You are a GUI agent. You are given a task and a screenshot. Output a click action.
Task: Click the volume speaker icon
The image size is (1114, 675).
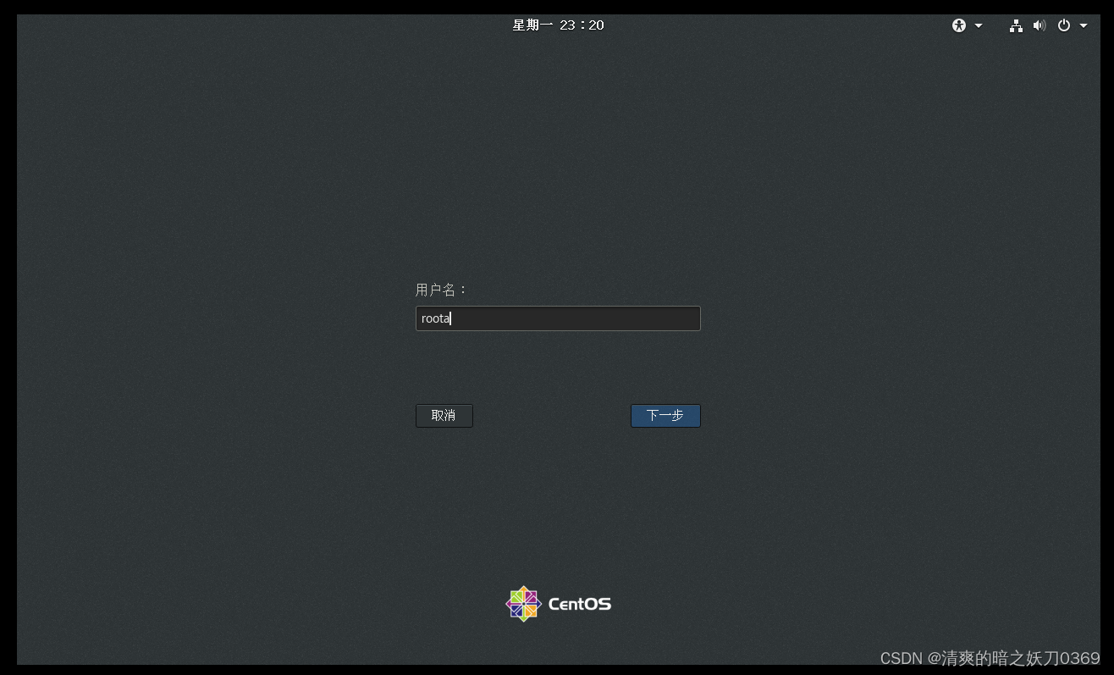(1040, 25)
